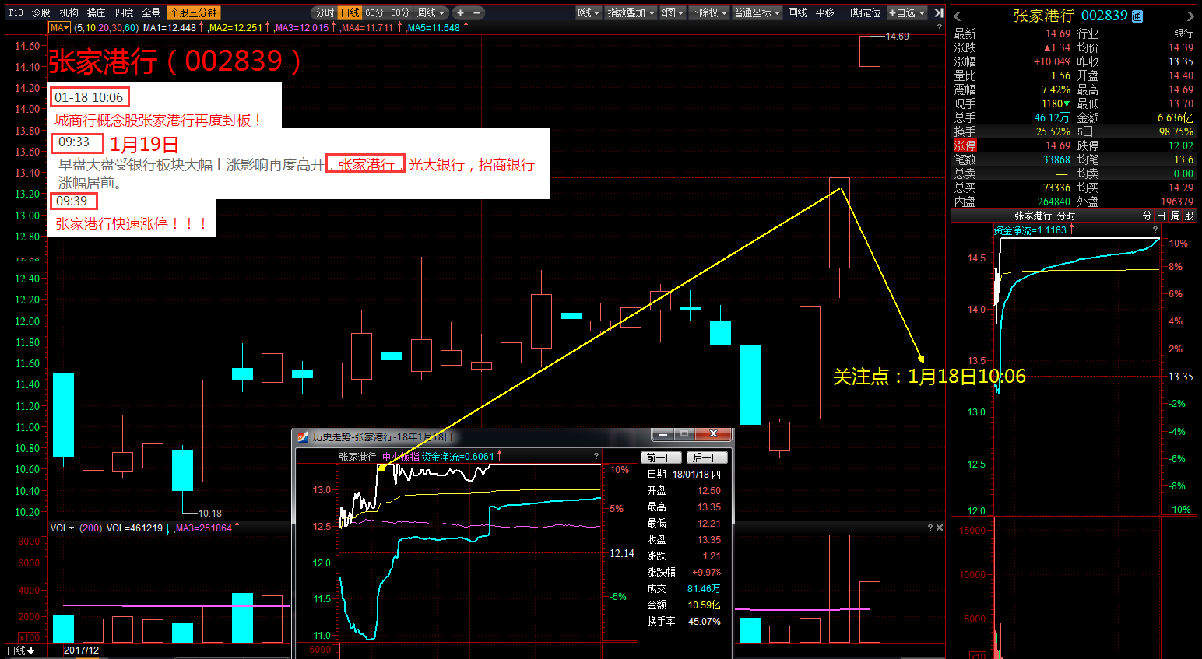This screenshot has width=1202, height=659.
Task: Switch chart to 分时 intraday view
Action: click(x=325, y=12)
